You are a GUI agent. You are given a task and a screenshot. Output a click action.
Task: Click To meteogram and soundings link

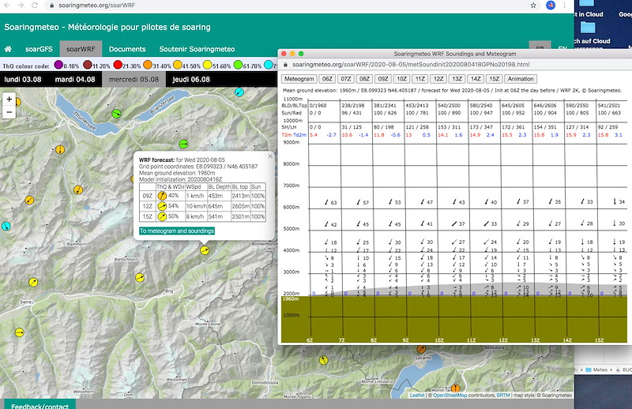[x=177, y=231]
